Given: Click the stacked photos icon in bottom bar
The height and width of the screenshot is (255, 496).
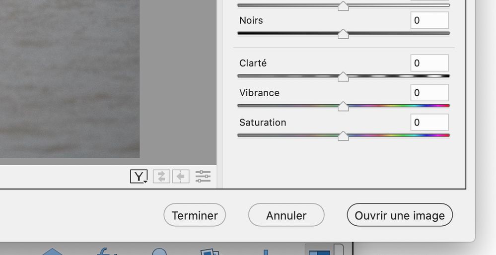Looking at the screenshot, I should coord(210,252).
